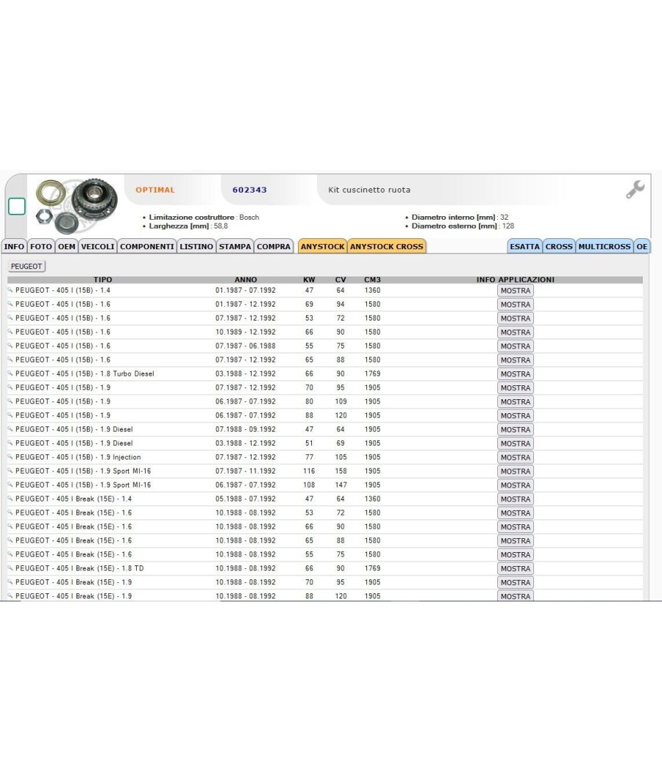
Task: Click part number 602343
Action: pyautogui.click(x=250, y=190)
